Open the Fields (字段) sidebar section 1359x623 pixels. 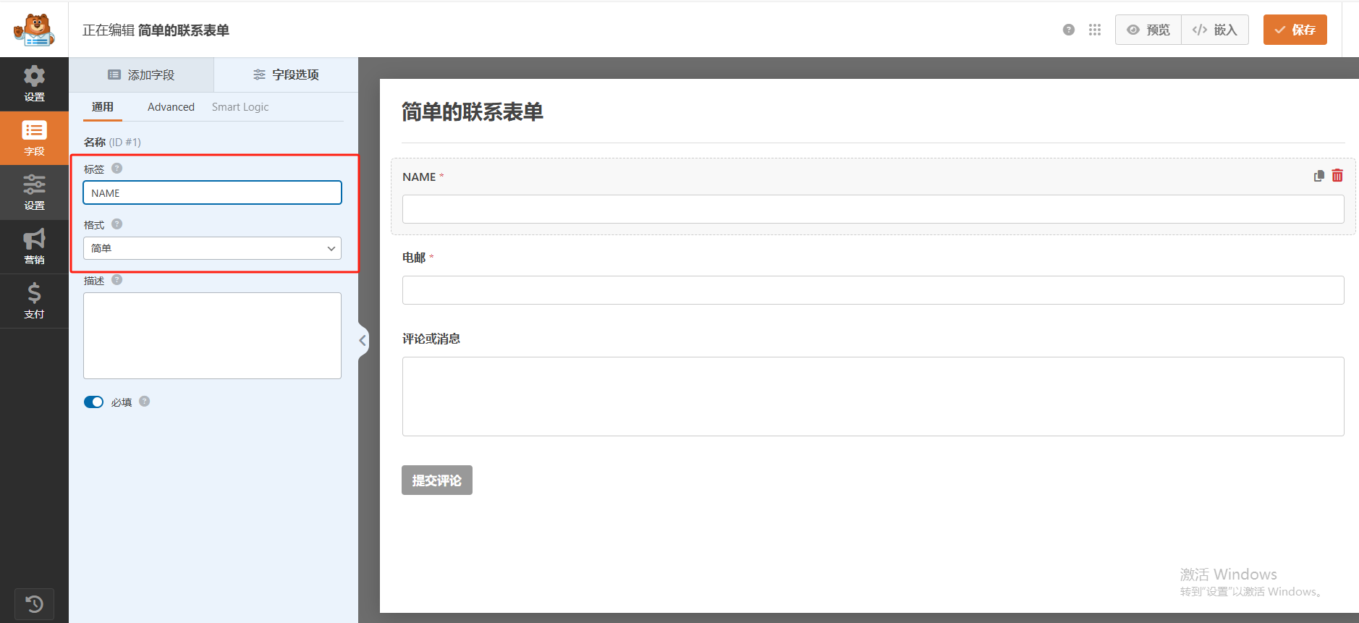pyautogui.click(x=34, y=138)
